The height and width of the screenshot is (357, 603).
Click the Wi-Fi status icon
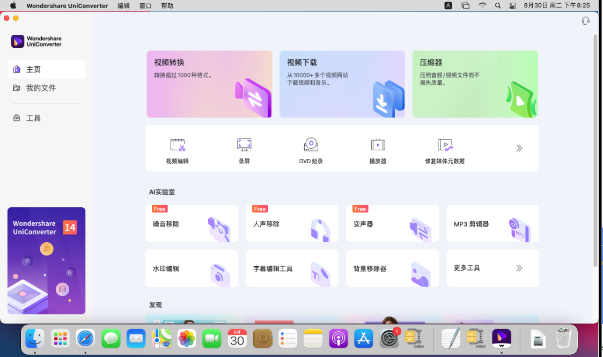click(x=482, y=5)
